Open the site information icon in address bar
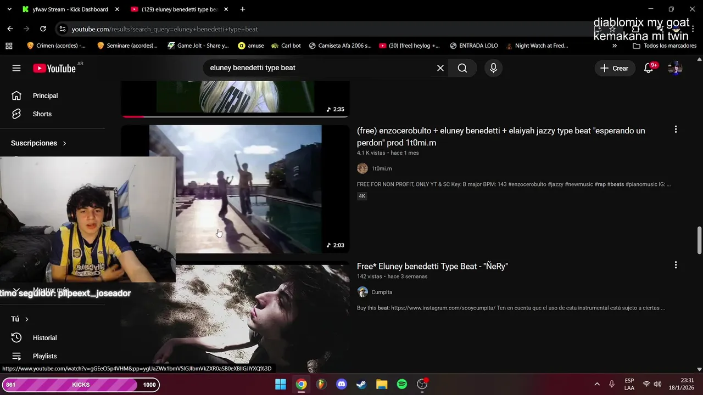 click(62, 29)
